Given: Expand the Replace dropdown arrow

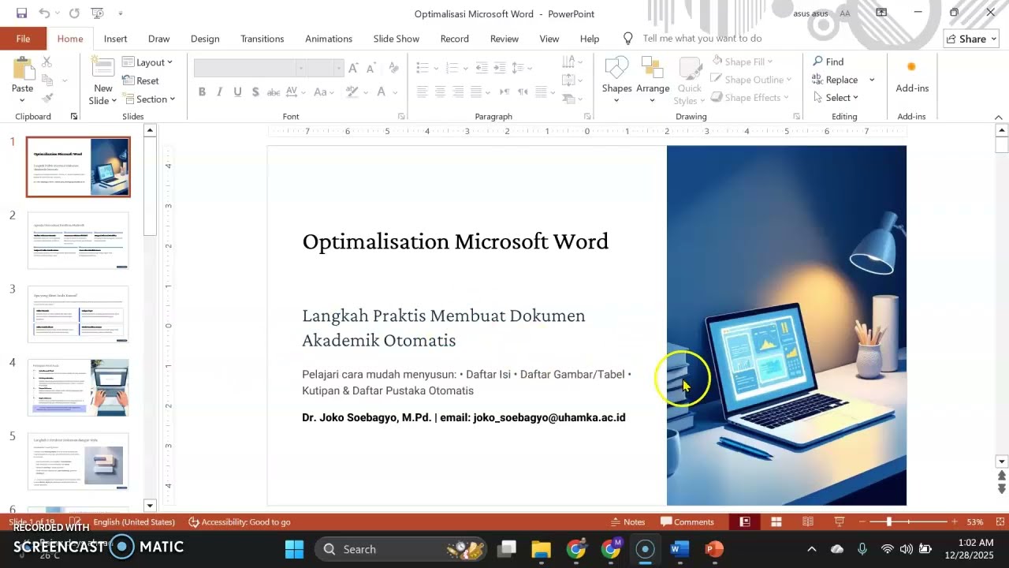Looking at the screenshot, I should pyautogui.click(x=872, y=80).
